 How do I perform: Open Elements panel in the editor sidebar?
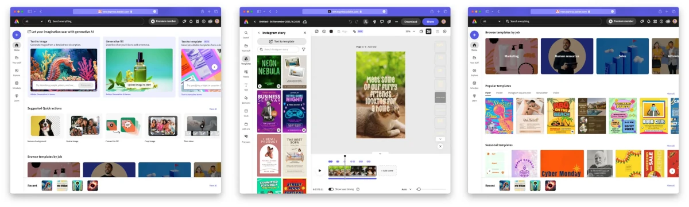246,99
